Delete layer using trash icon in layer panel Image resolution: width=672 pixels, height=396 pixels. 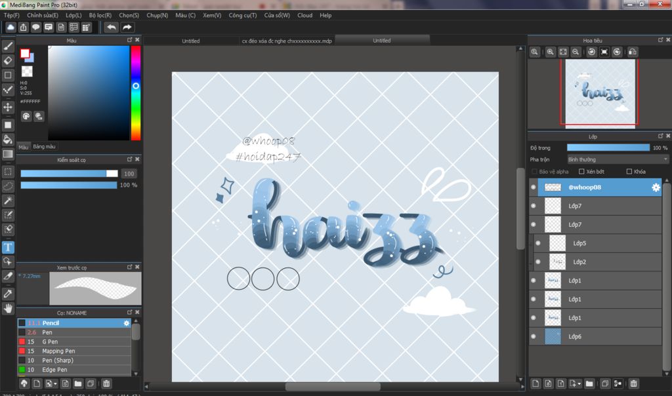tap(633, 384)
